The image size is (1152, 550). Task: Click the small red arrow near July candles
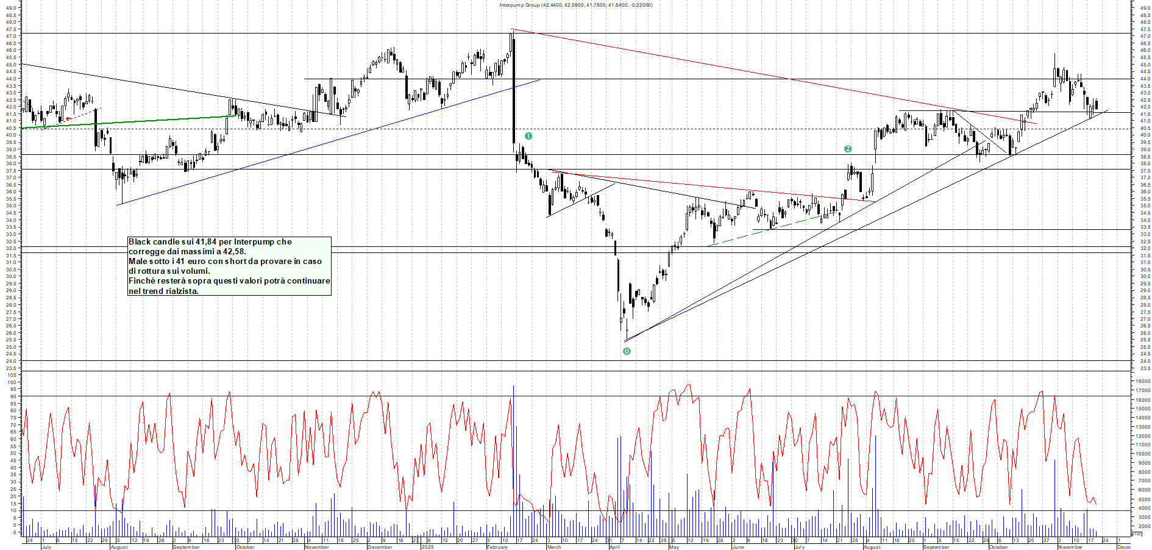[x=68, y=118]
